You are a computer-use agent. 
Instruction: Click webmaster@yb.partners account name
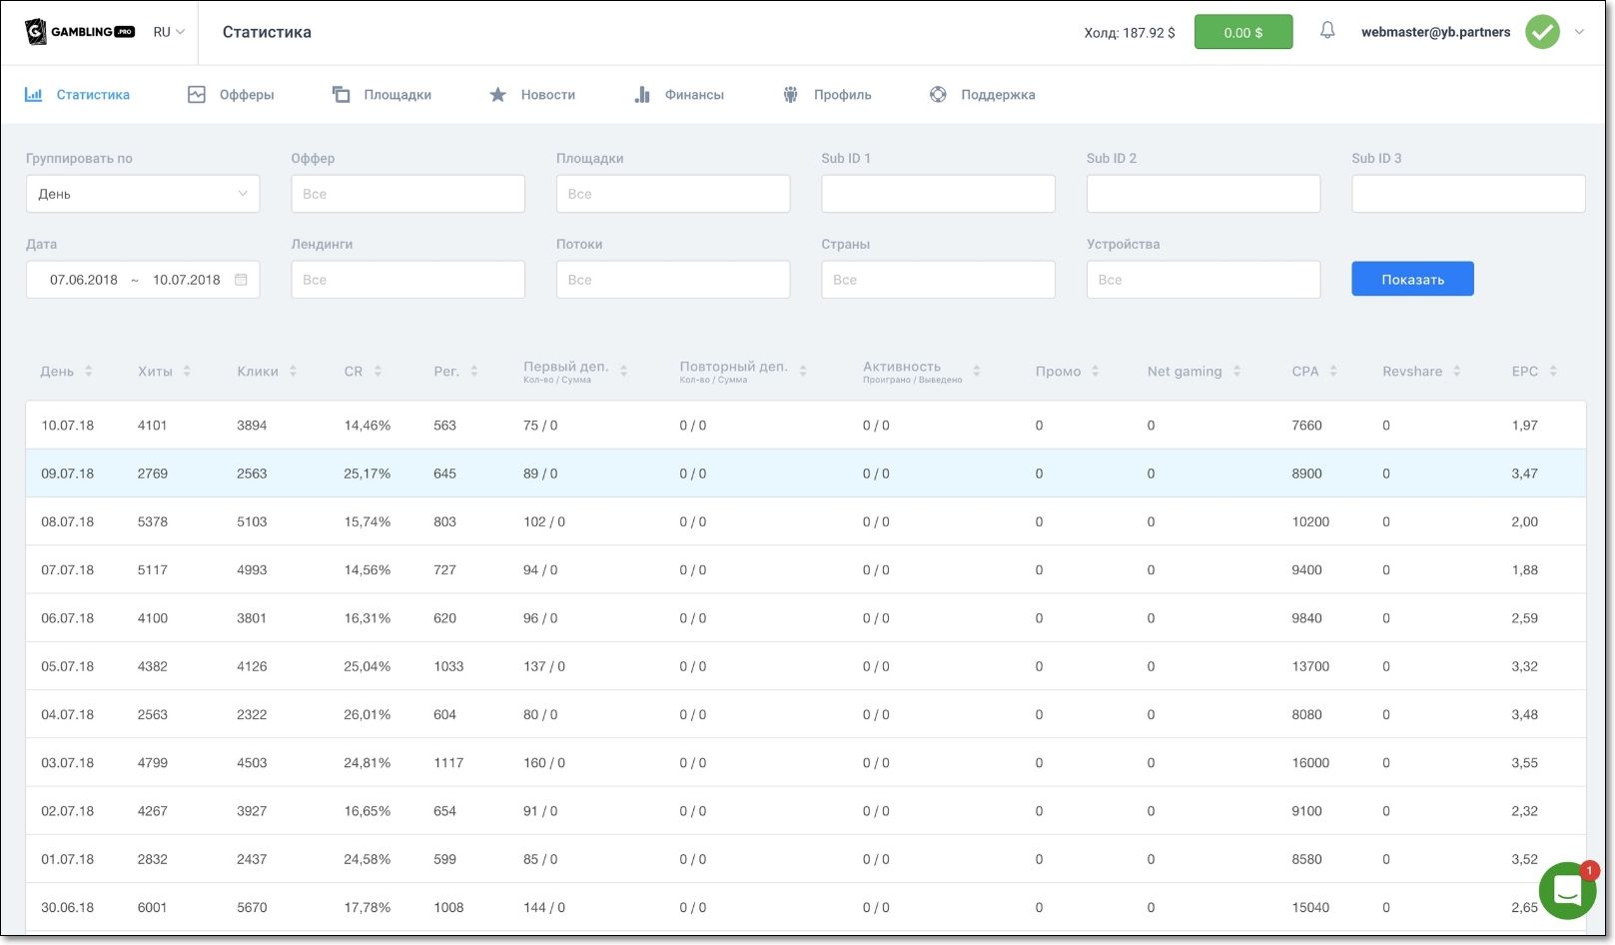pyautogui.click(x=1435, y=32)
